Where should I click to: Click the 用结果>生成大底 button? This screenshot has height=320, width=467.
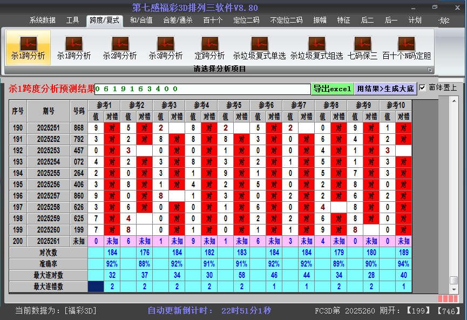(x=385, y=88)
